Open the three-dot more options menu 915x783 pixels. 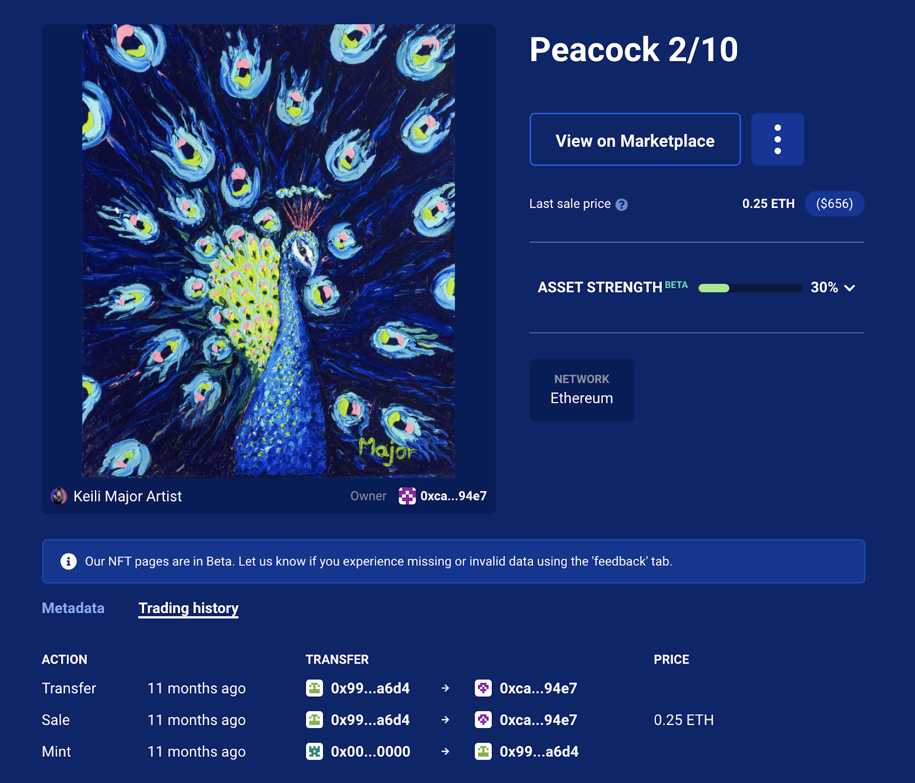(777, 139)
